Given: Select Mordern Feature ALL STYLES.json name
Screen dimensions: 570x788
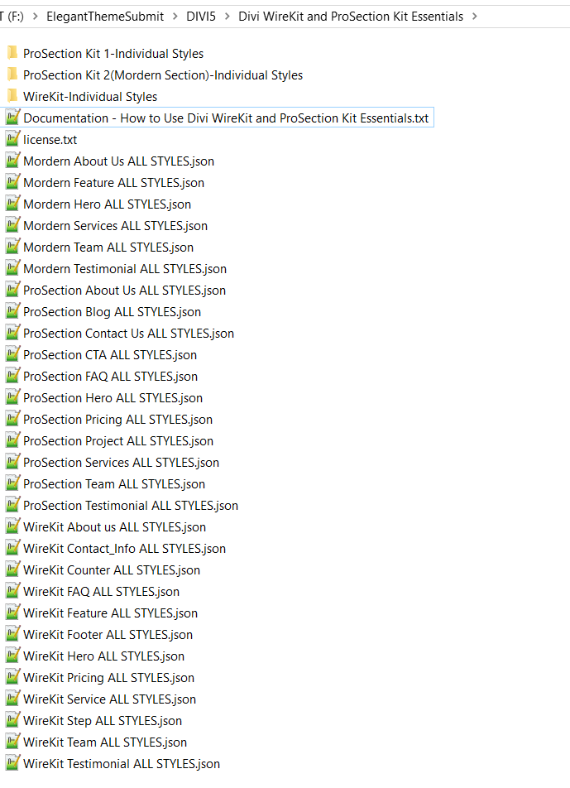Looking at the screenshot, I should pyautogui.click(x=114, y=183).
